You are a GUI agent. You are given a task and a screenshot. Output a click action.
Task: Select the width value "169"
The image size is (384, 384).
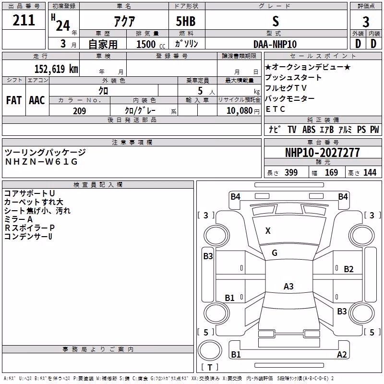coord(331,173)
